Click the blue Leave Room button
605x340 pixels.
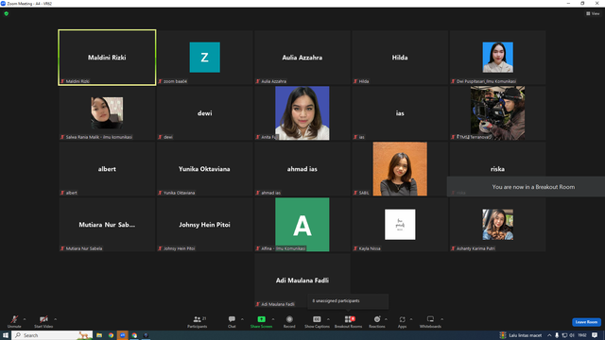586,322
